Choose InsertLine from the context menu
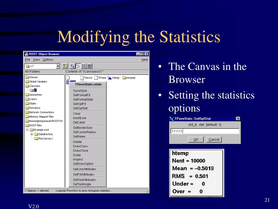The width and height of the screenshot is (278, 209). [x=88, y=118]
